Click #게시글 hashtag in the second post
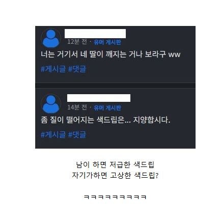This screenshot has height=223, width=220. click(x=53, y=134)
